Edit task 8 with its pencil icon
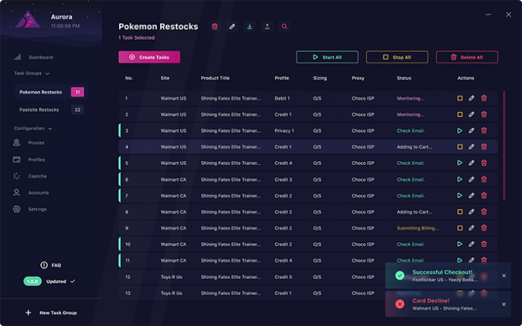This screenshot has width=522, height=326. [x=472, y=212]
